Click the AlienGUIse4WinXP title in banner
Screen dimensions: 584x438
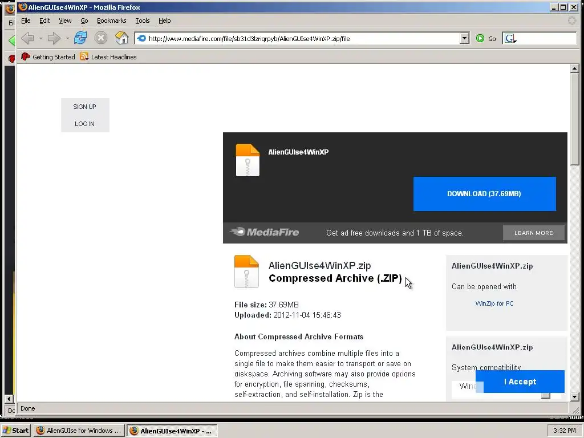[298, 152]
